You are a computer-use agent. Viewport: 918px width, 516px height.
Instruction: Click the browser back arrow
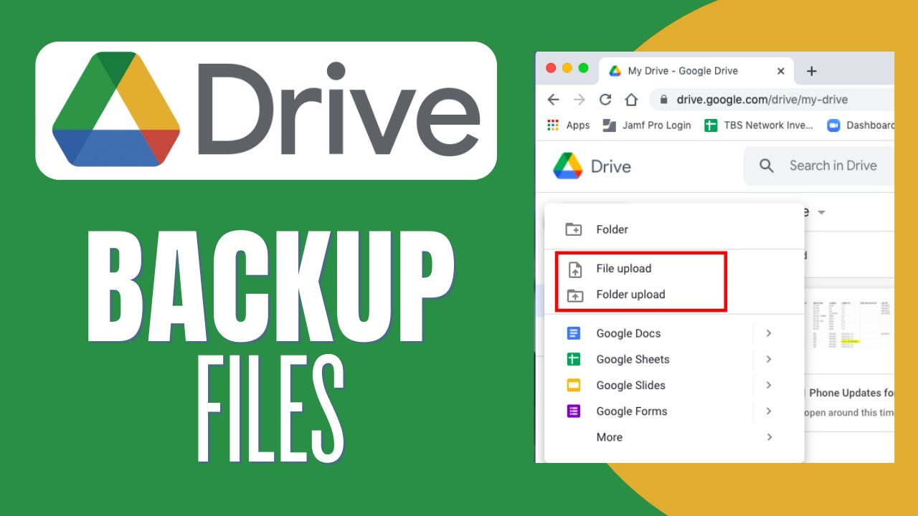[553, 100]
